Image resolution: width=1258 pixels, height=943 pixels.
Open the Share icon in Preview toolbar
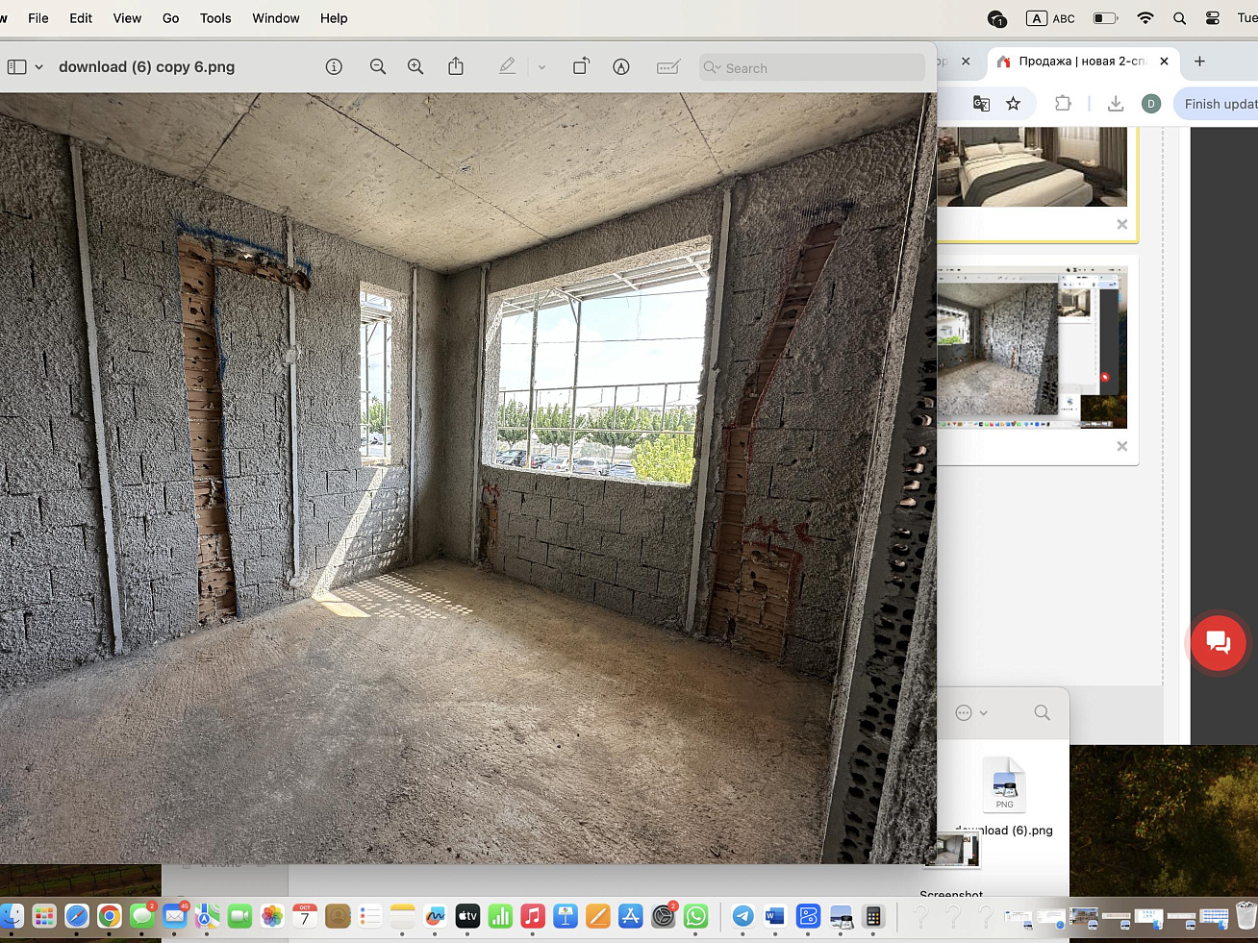456,67
